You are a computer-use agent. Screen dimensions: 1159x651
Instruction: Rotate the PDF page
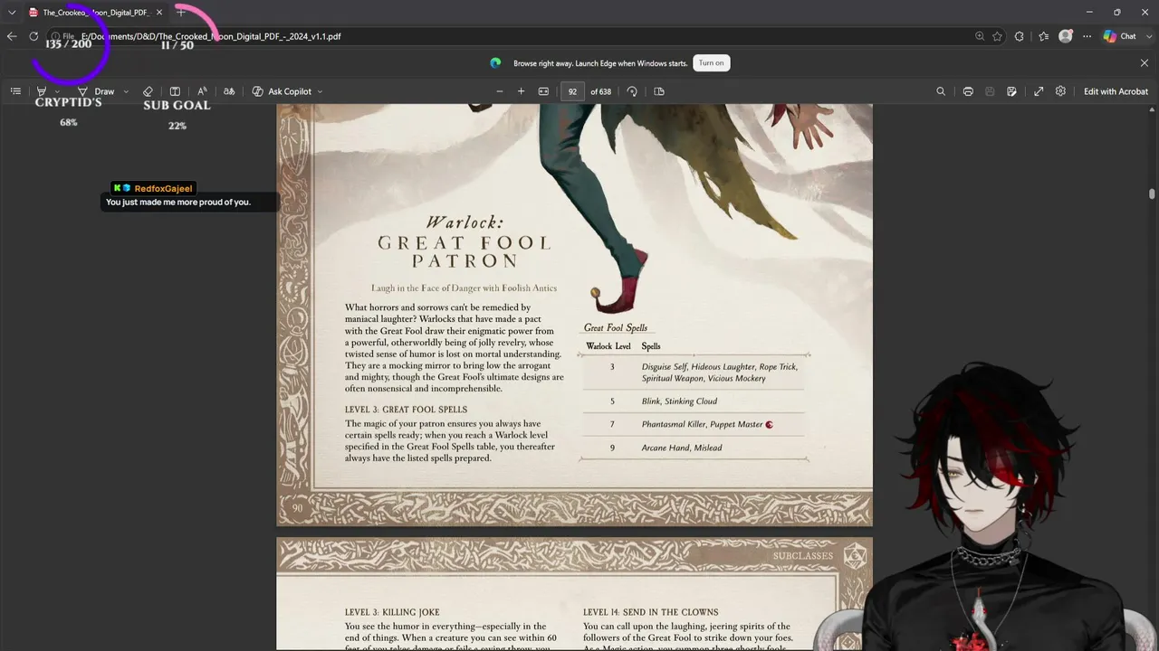click(x=632, y=91)
